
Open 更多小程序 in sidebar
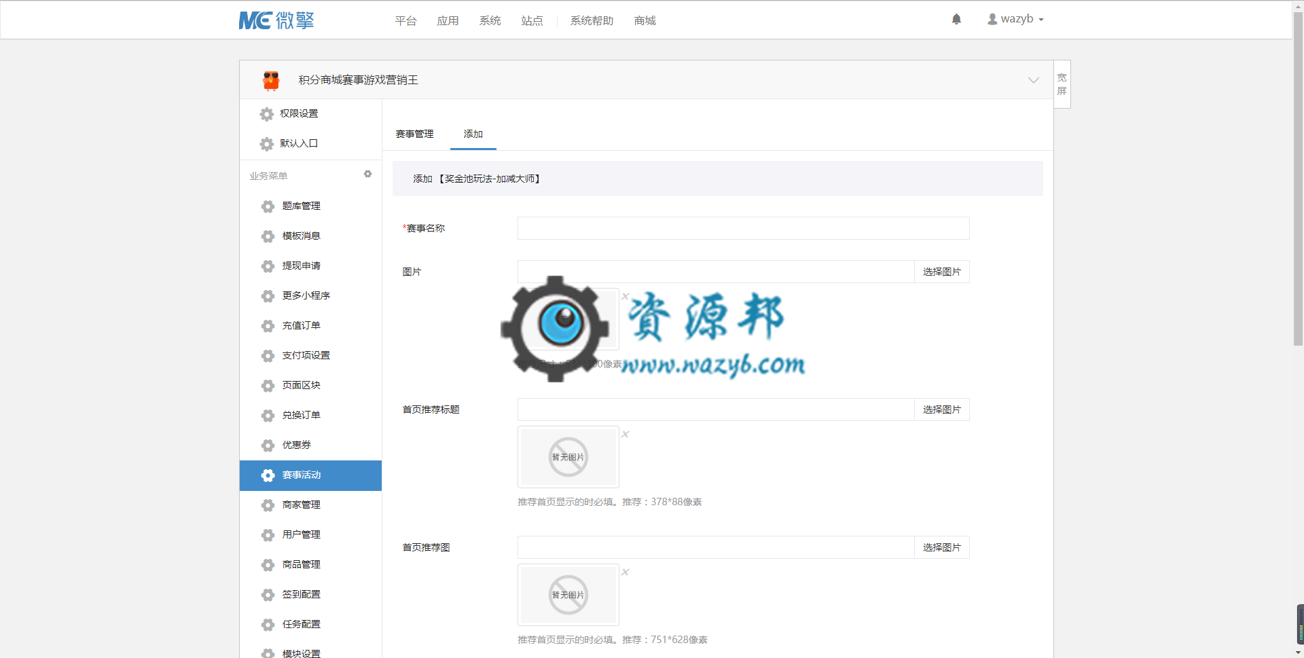click(306, 295)
